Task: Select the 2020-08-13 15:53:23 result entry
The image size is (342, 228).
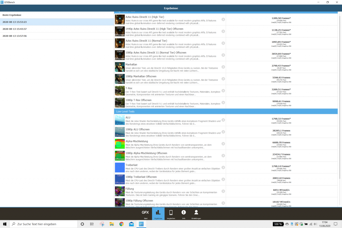Action: 57,22
